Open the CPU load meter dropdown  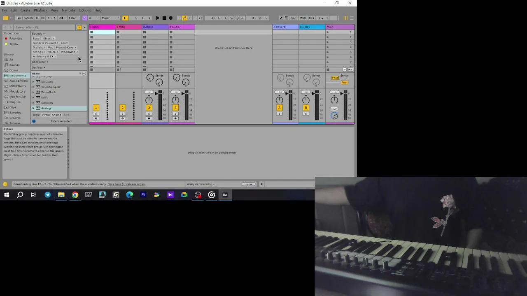323,18
